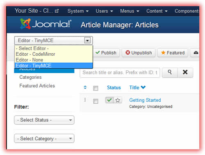Viewport: 205px width, 155px height.
Task: Click drag handle of Getting Started row
Action: tap(85, 100)
